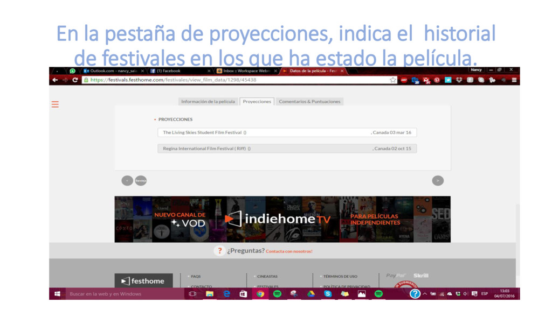Click The Living Skies Student Film Festival row

(287, 132)
